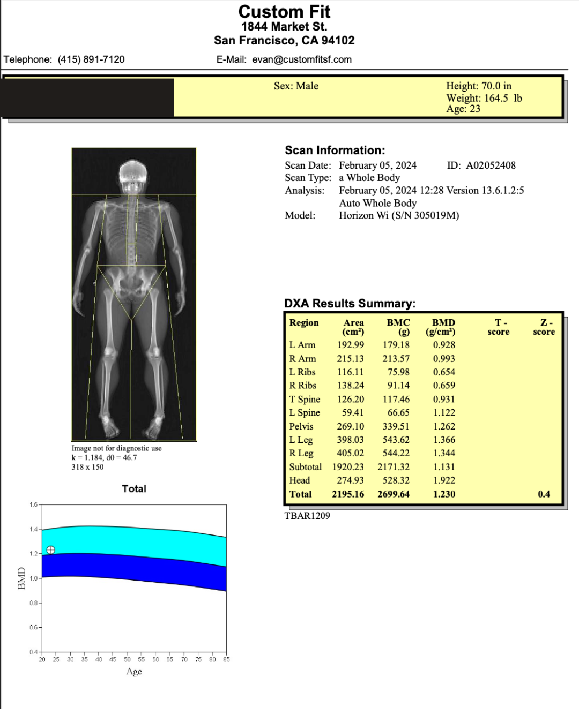Click the head region on the scan image
Viewport: 579px width, 723px height.
131,171
